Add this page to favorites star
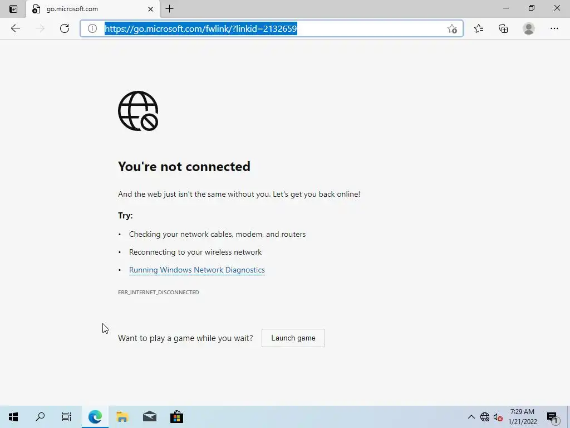Screen dimensions: 570x428 coord(452,29)
